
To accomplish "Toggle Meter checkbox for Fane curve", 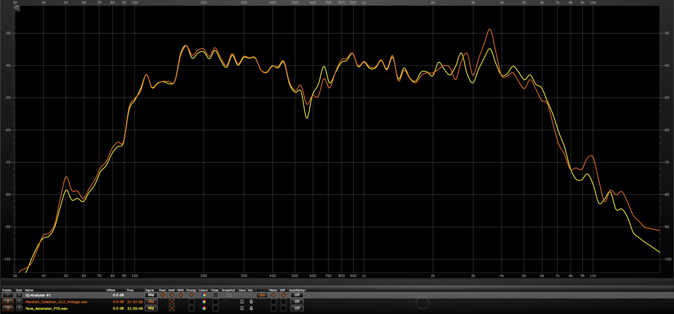I will point(273,308).
